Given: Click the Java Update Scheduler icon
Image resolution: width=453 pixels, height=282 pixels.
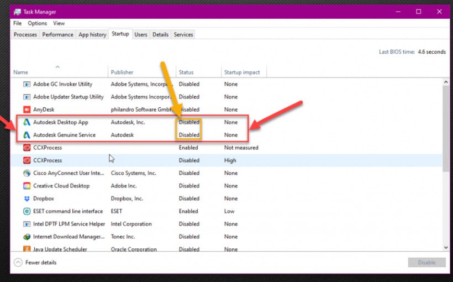Looking at the screenshot, I should 27,249.
